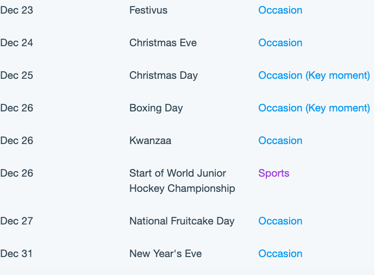Click the Dec 31 date cell
The width and height of the screenshot is (375, 275).
(16, 254)
